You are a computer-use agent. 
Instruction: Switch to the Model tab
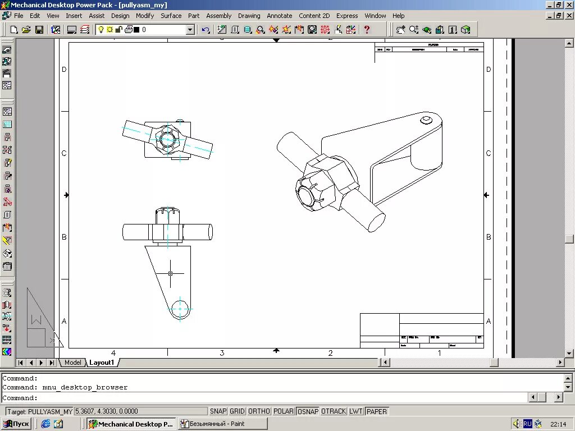[72, 363]
